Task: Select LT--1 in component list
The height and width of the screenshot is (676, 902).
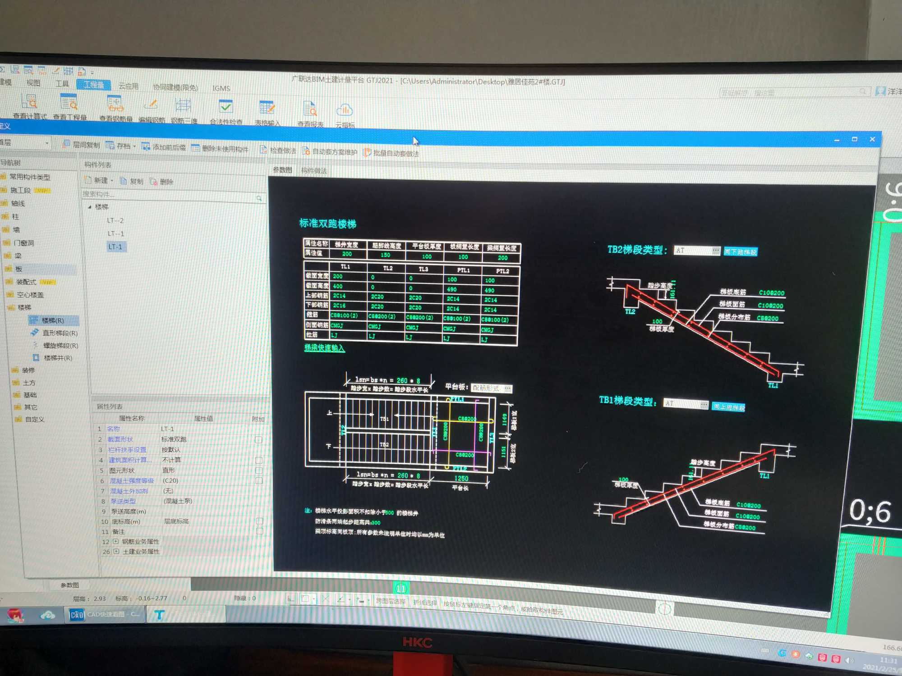Action: coord(115,233)
